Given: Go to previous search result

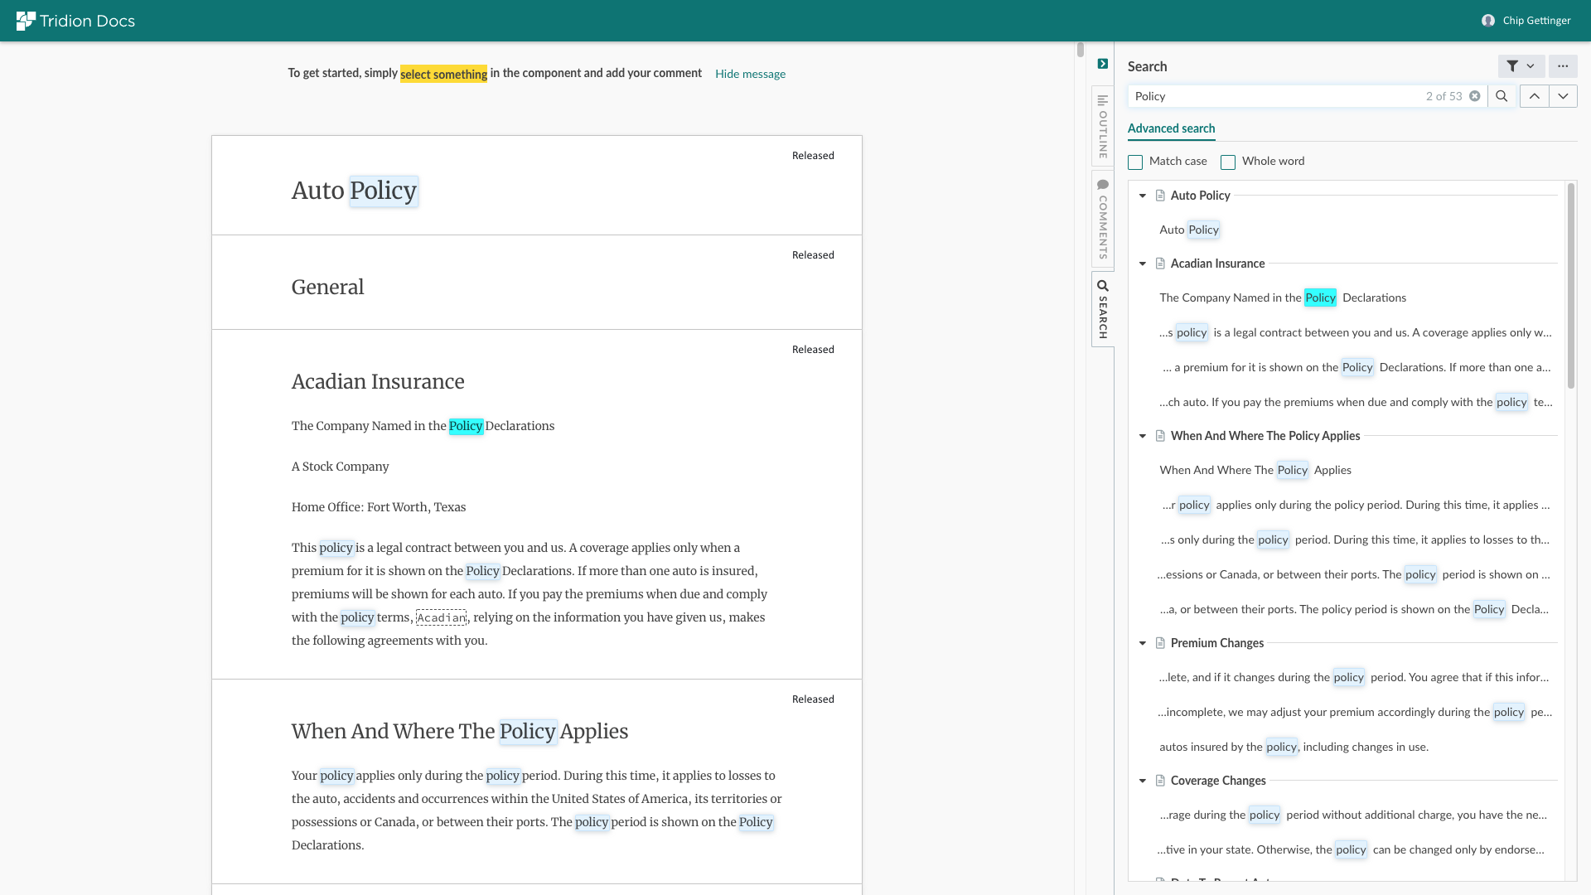Looking at the screenshot, I should [1535, 96].
